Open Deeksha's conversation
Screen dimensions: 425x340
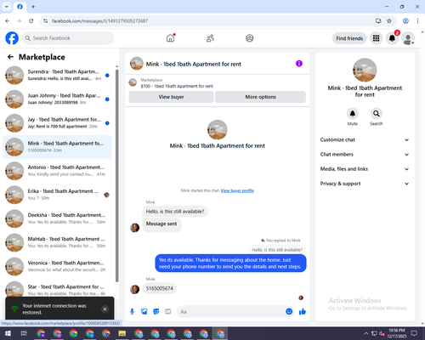[58, 218]
